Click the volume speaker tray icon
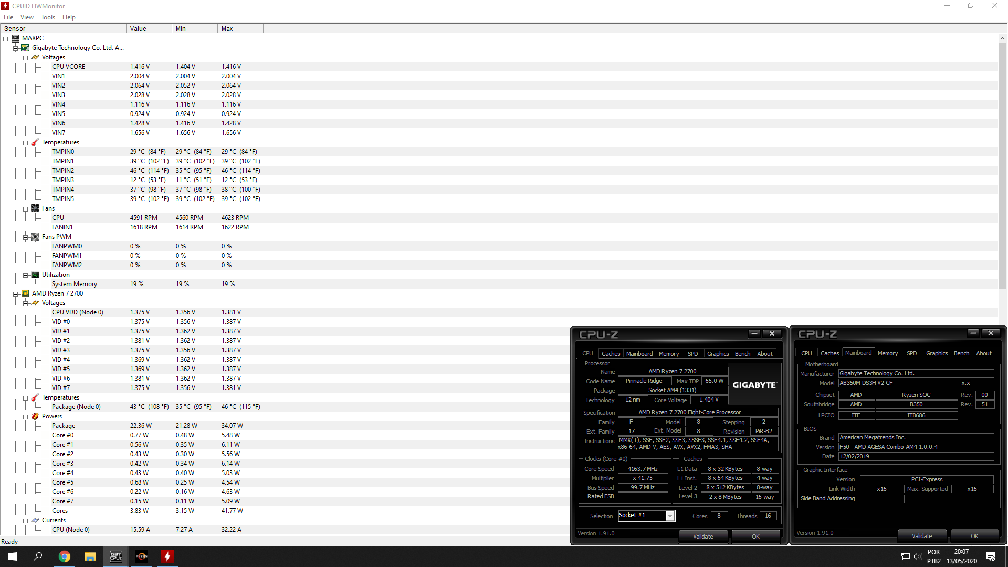The image size is (1008, 567). tap(917, 556)
